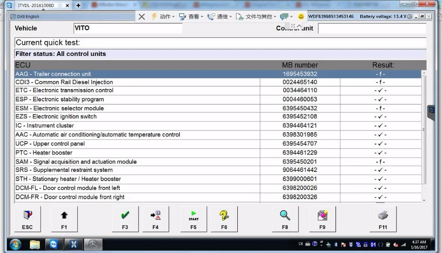This screenshot has width=442, height=253.
Task: Open the Mercedes DAS taskbar icon
Action: click(x=93, y=244)
